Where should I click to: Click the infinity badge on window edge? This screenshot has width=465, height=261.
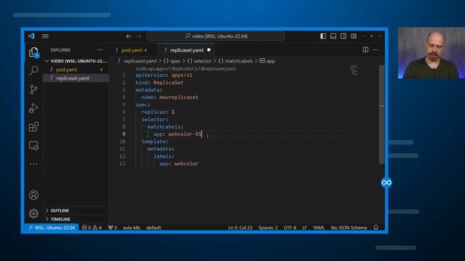(387, 183)
